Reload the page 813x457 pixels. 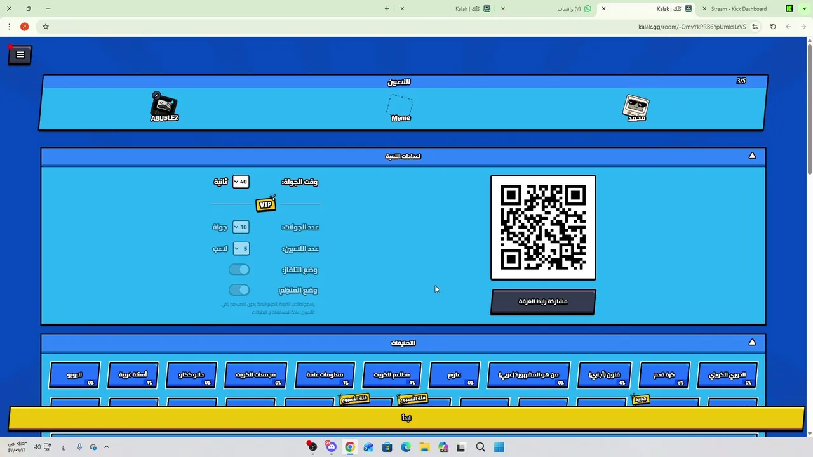coord(773,27)
